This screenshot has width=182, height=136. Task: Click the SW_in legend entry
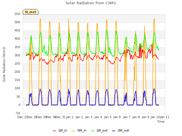(x=79, y=130)
